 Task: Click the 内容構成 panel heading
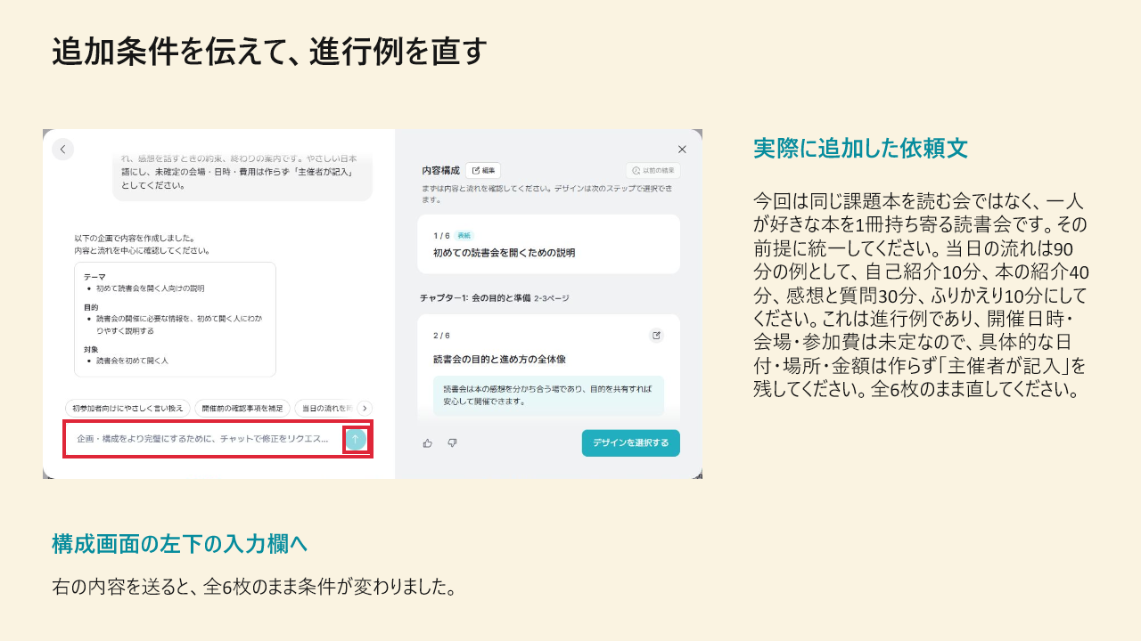coord(440,170)
